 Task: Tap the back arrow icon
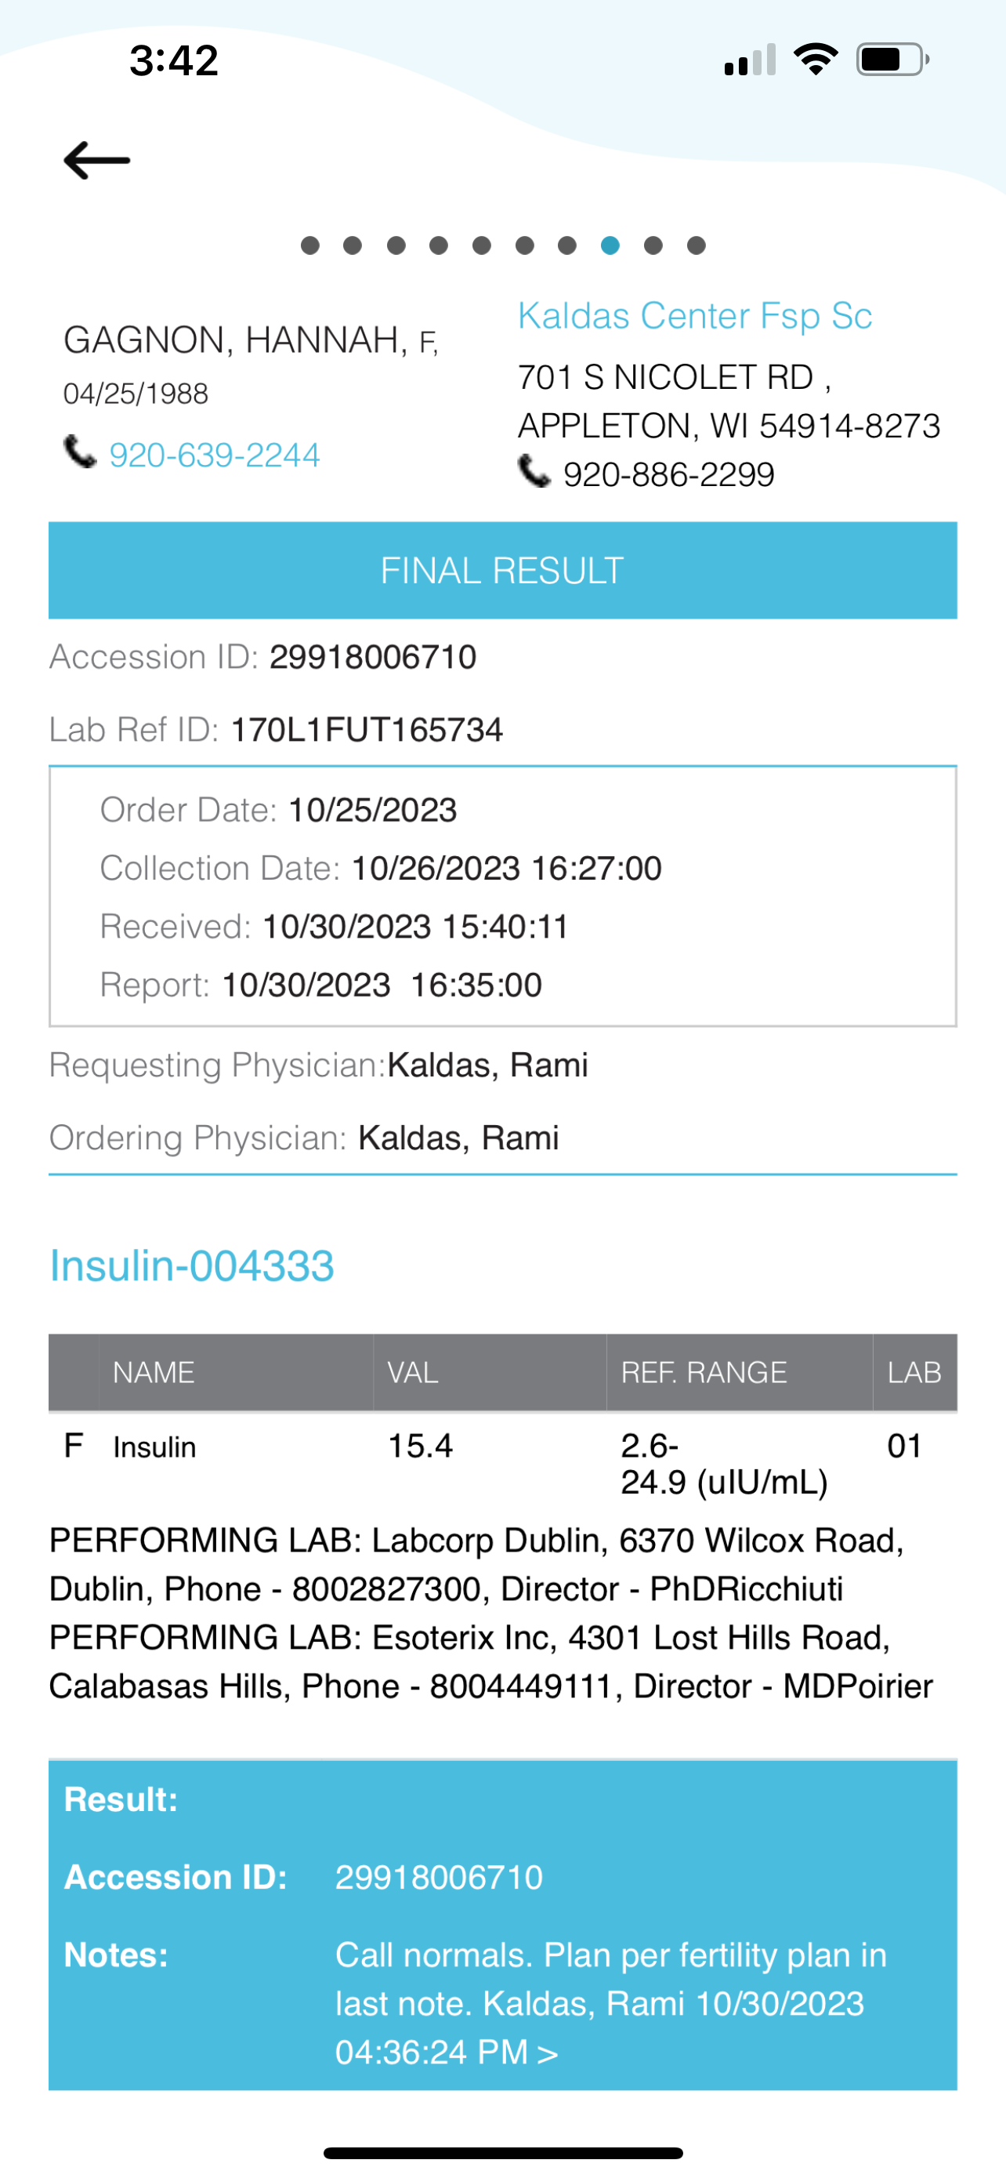click(x=97, y=160)
